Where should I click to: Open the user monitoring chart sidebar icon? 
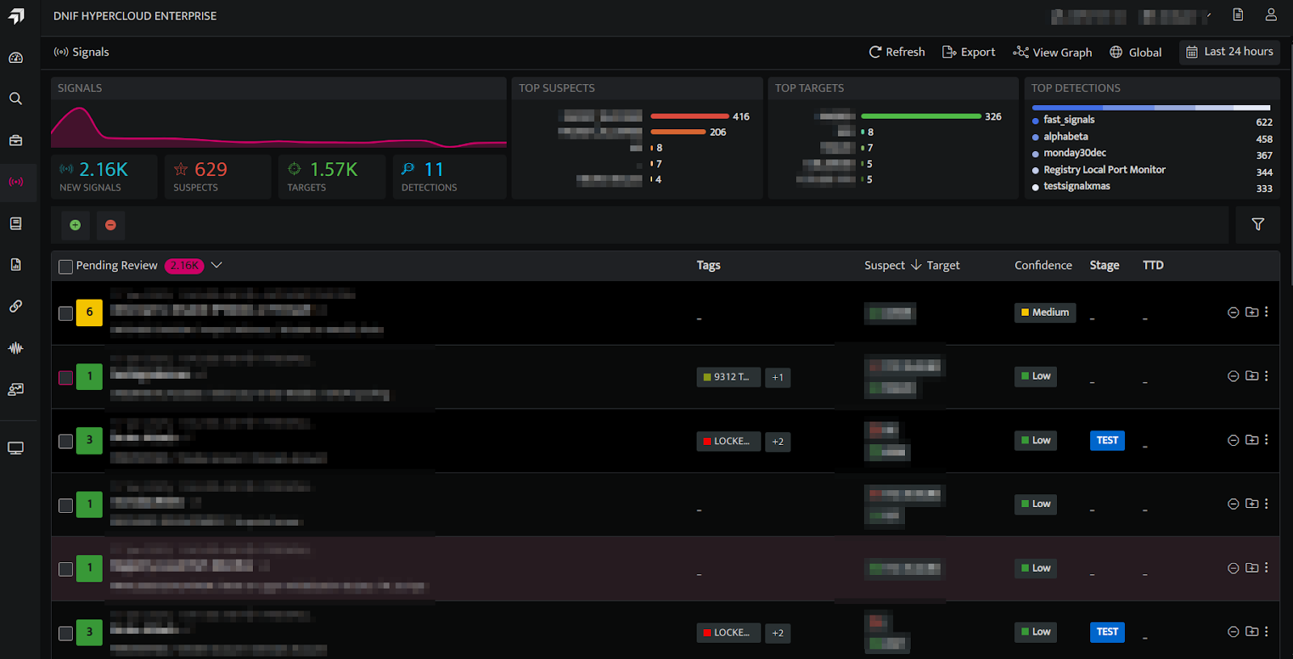tap(15, 390)
